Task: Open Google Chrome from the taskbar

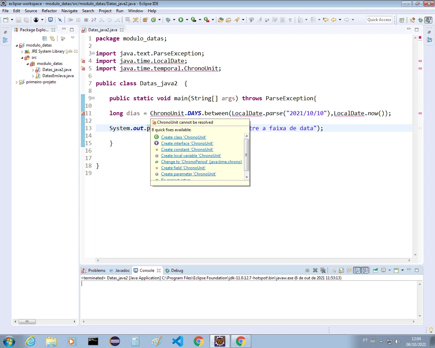Action: pos(199,341)
